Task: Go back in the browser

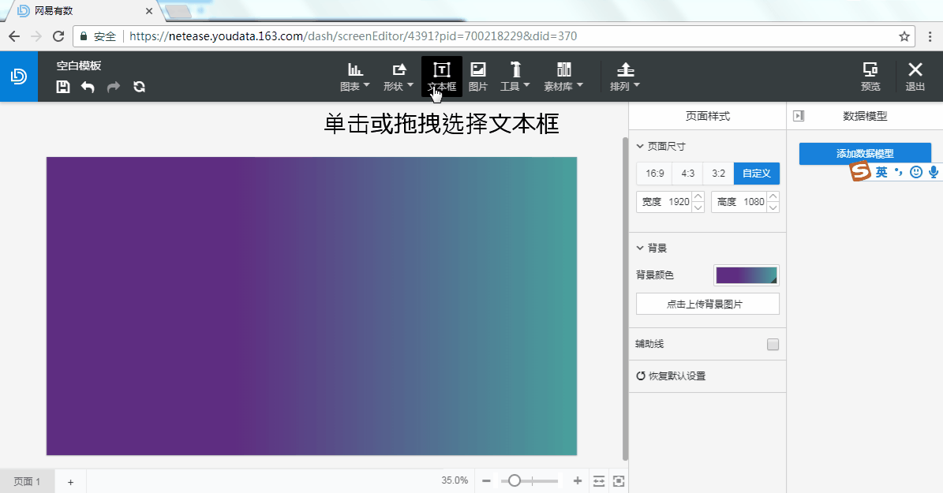Action: (x=14, y=36)
